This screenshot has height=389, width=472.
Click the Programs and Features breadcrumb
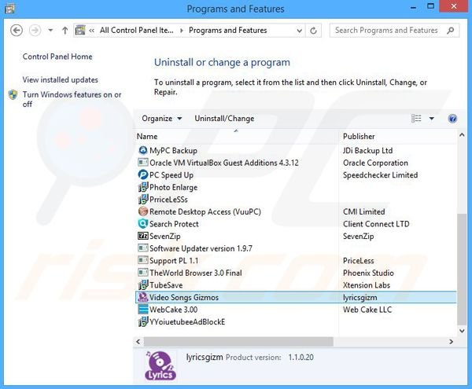228,31
